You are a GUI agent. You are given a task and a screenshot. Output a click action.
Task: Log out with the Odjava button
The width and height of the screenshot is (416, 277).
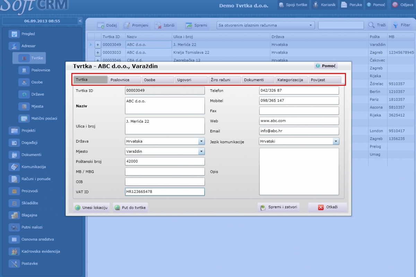point(403,5)
